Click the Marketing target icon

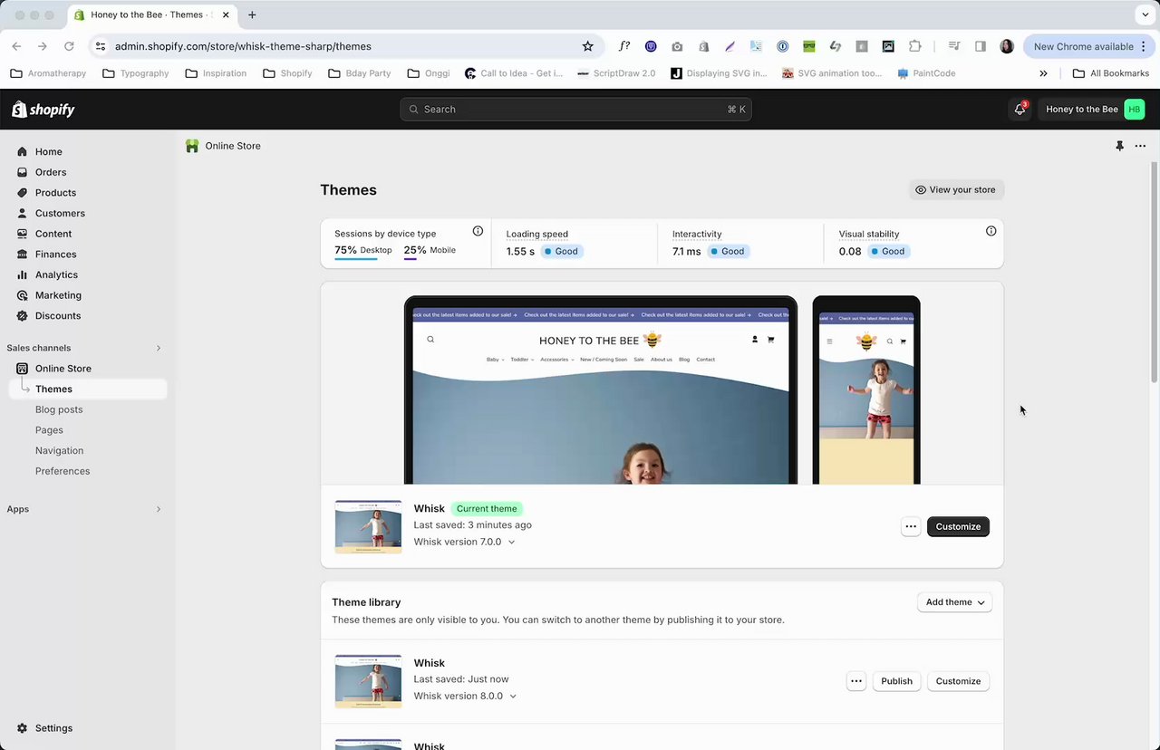[x=23, y=295]
